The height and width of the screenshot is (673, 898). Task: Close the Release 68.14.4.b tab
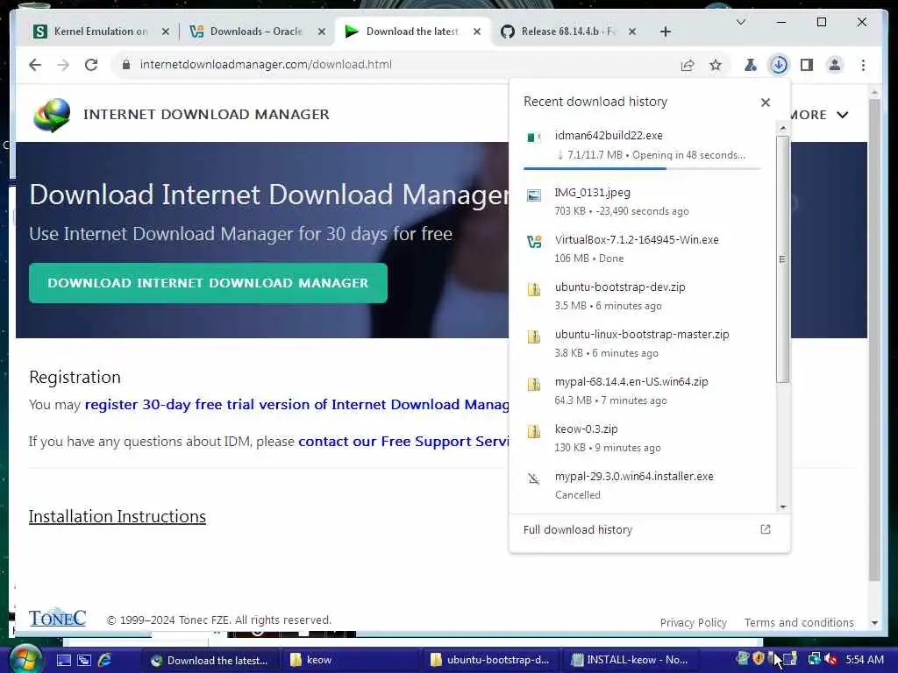(632, 32)
